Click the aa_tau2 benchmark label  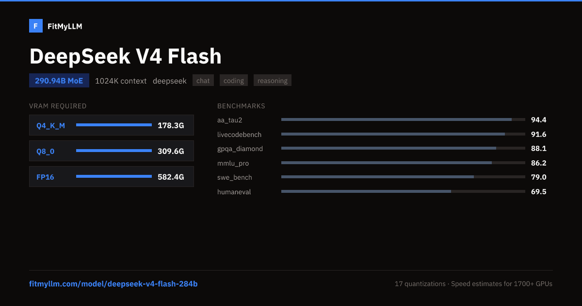[x=229, y=120]
